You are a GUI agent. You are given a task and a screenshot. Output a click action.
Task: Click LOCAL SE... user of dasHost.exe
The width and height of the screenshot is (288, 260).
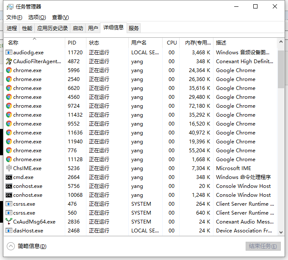(145, 231)
